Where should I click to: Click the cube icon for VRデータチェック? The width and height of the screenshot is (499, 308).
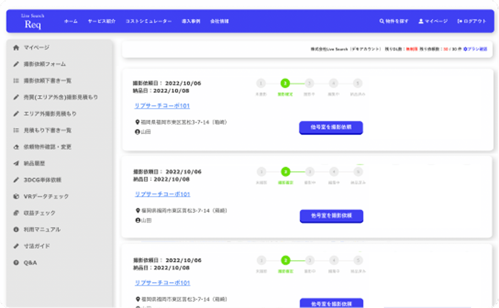(16, 197)
